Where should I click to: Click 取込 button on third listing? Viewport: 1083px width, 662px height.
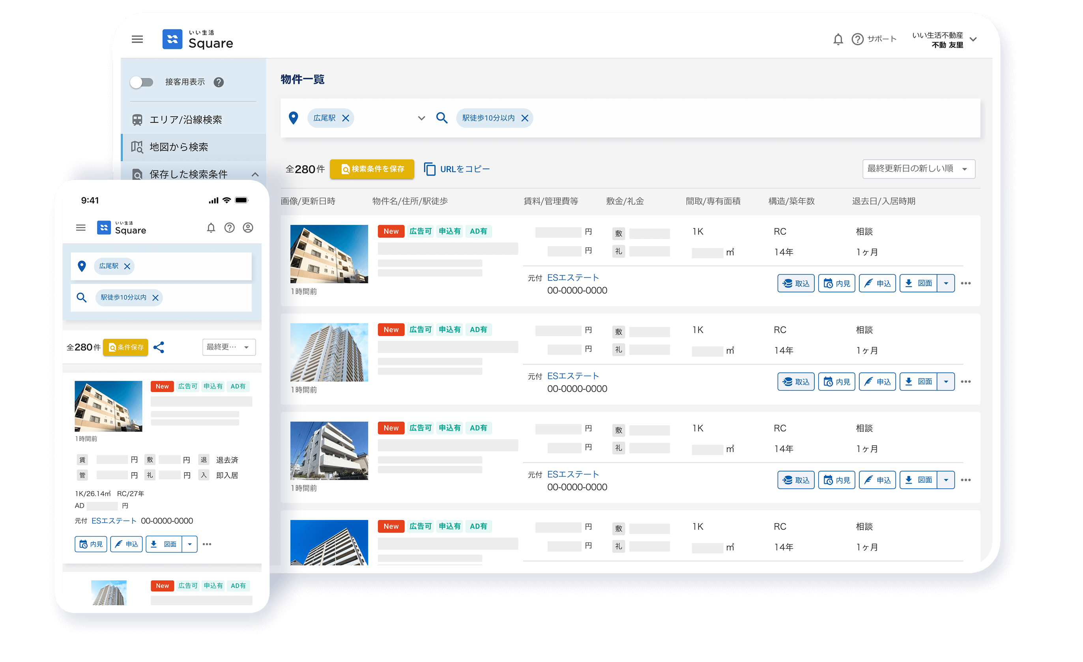coord(795,481)
